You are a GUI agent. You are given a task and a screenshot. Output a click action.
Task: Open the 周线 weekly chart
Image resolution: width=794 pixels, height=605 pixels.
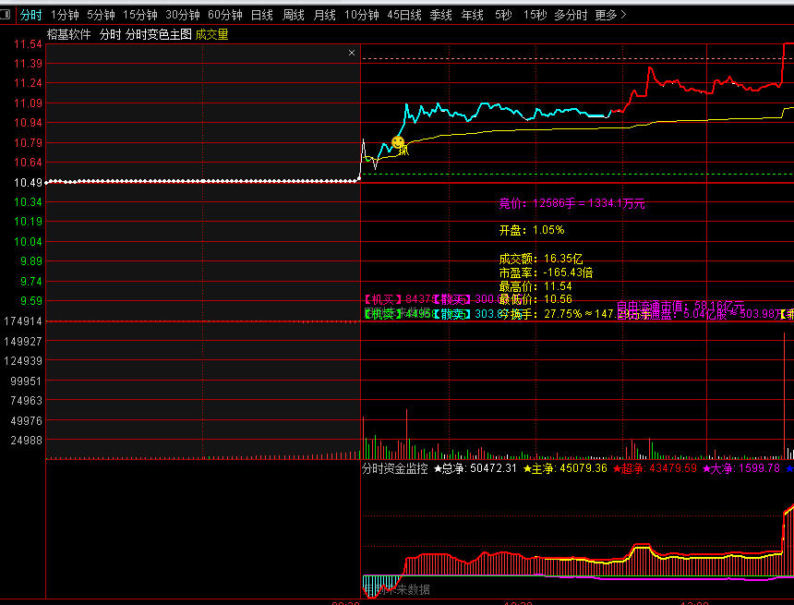(x=294, y=15)
